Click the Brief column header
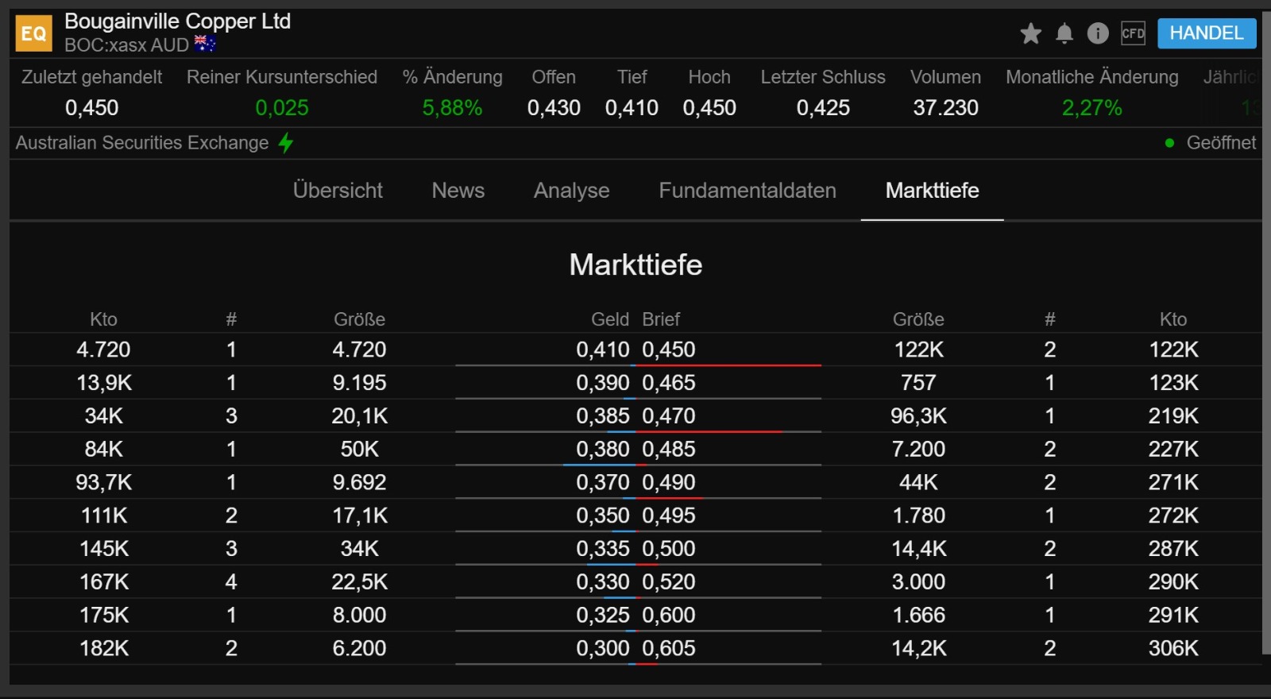This screenshot has height=699, width=1271. tap(661, 319)
